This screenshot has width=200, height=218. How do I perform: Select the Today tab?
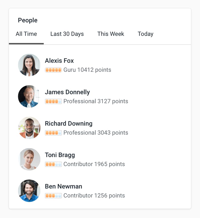coord(145,34)
